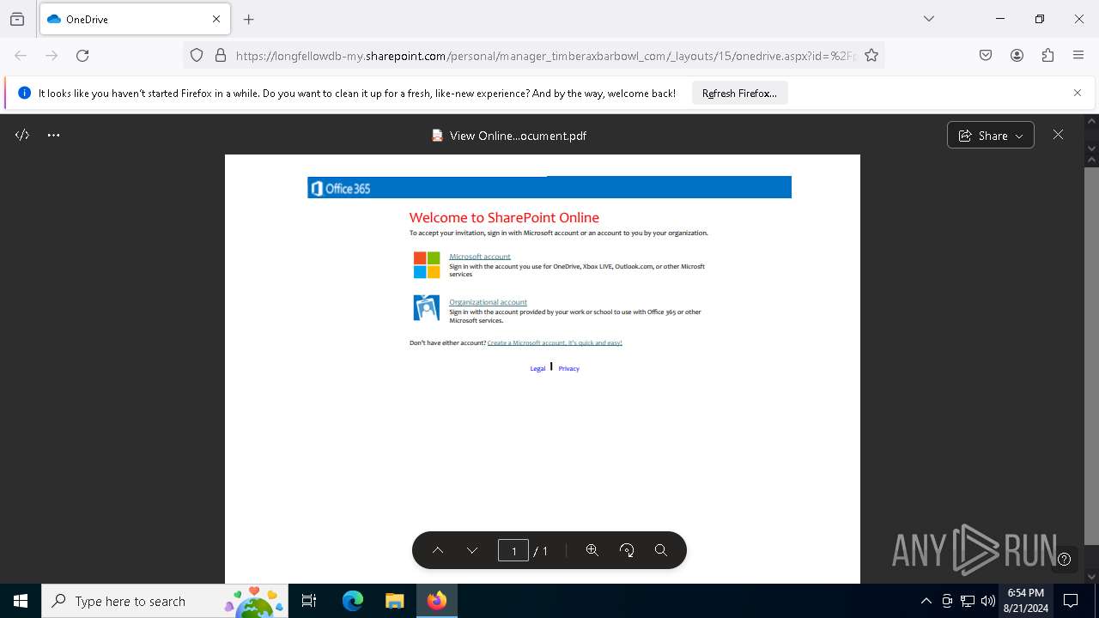Image resolution: width=1099 pixels, height=618 pixels.
Task: Click the Organizational account link
Action: pos(488,302)
